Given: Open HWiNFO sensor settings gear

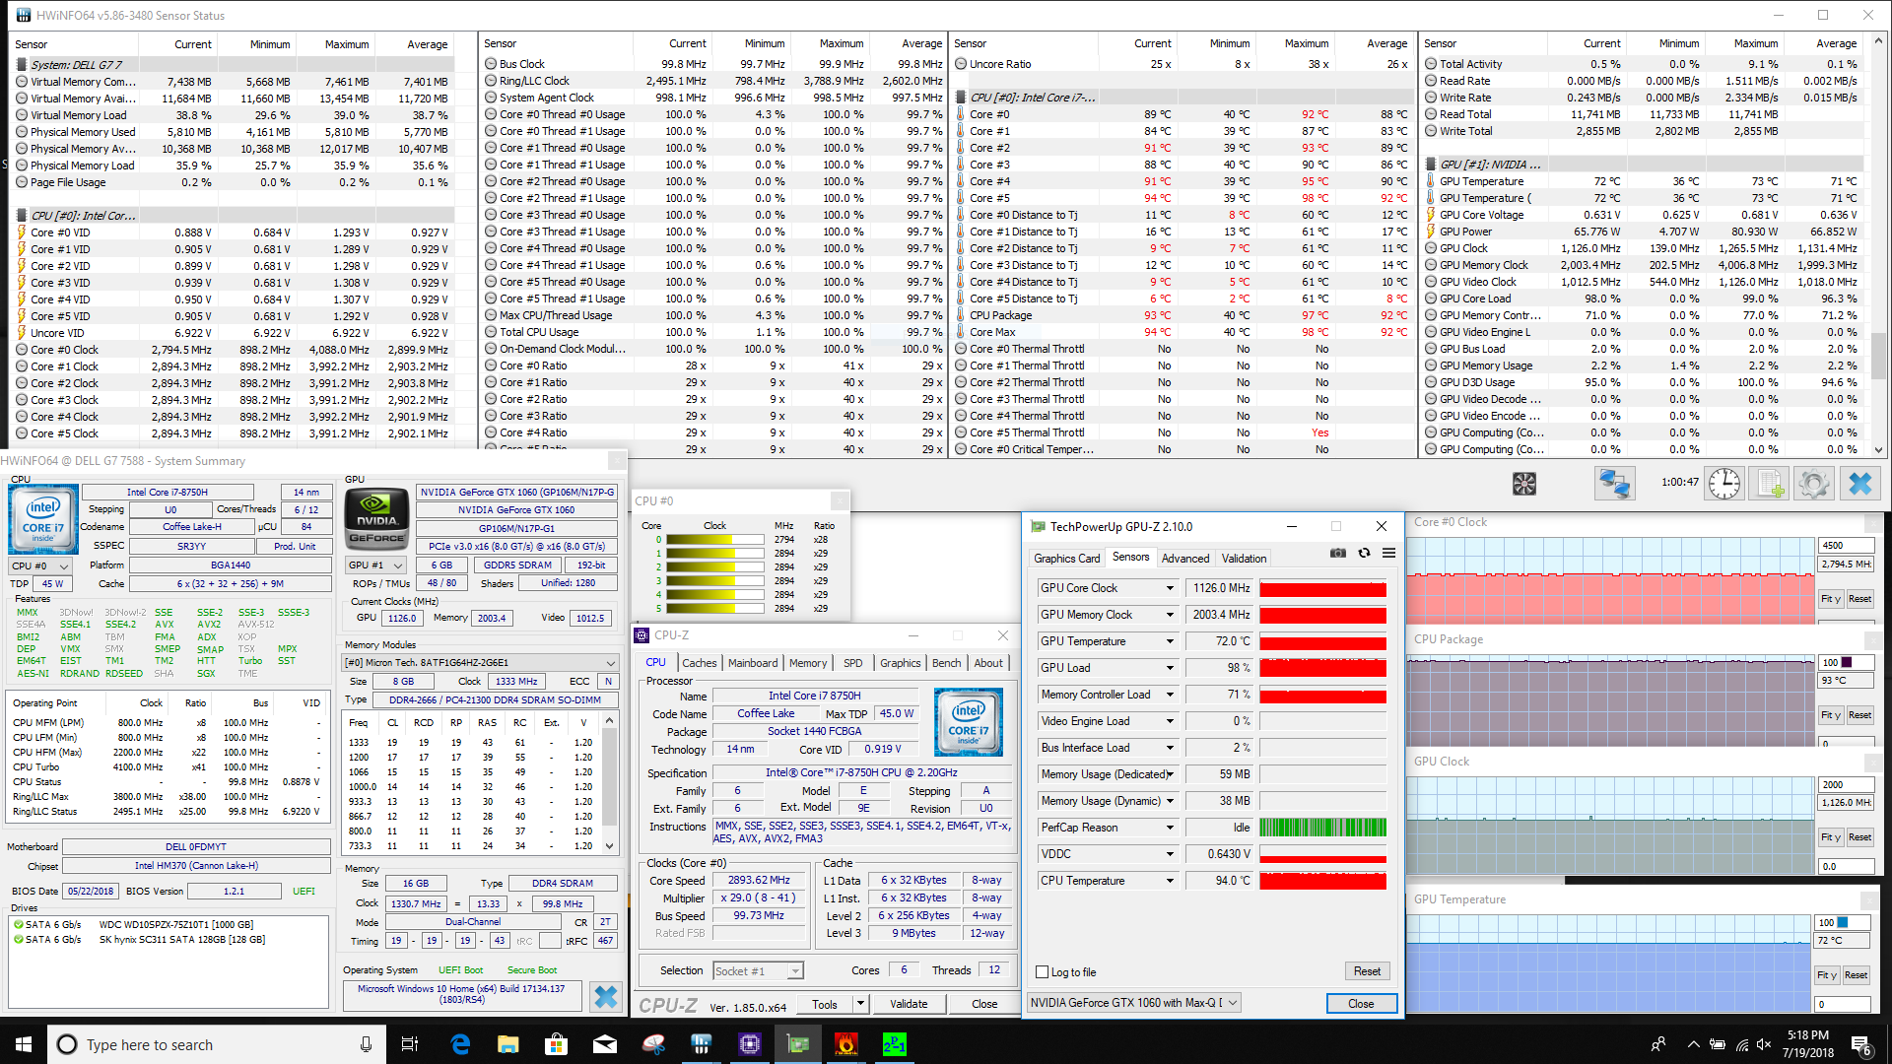Looking at the screenshot, I should (1814, 484).
